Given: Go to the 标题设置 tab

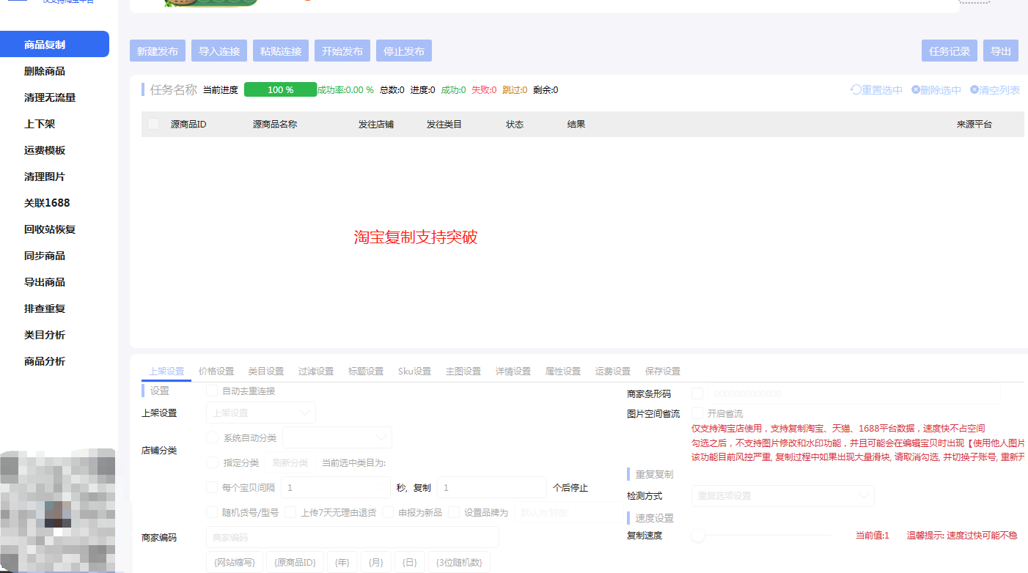Looking at the screenshot, I should click(366, 371).
